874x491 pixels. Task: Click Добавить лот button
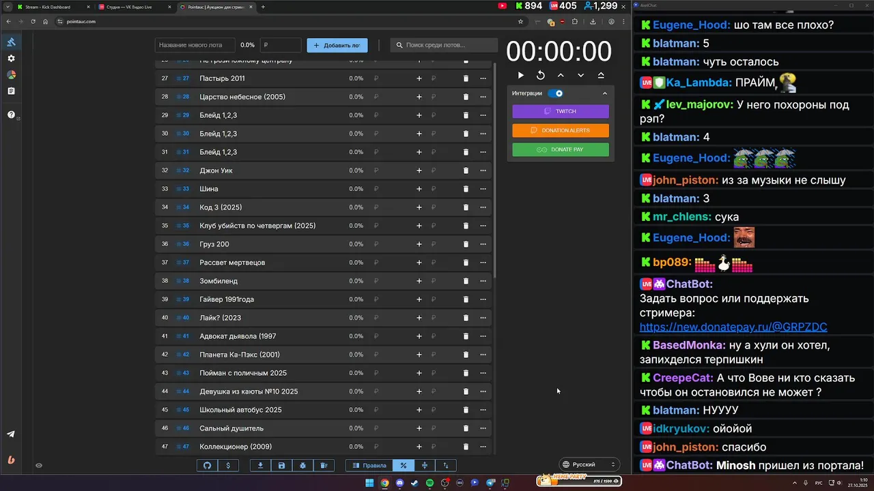point(337,45)
